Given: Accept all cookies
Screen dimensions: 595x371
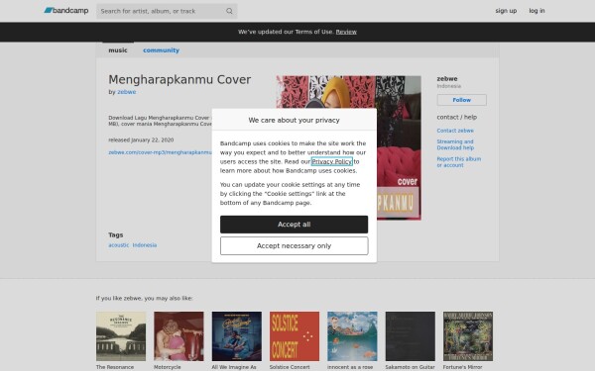Looking at the screenshot, I should (295, 225).
